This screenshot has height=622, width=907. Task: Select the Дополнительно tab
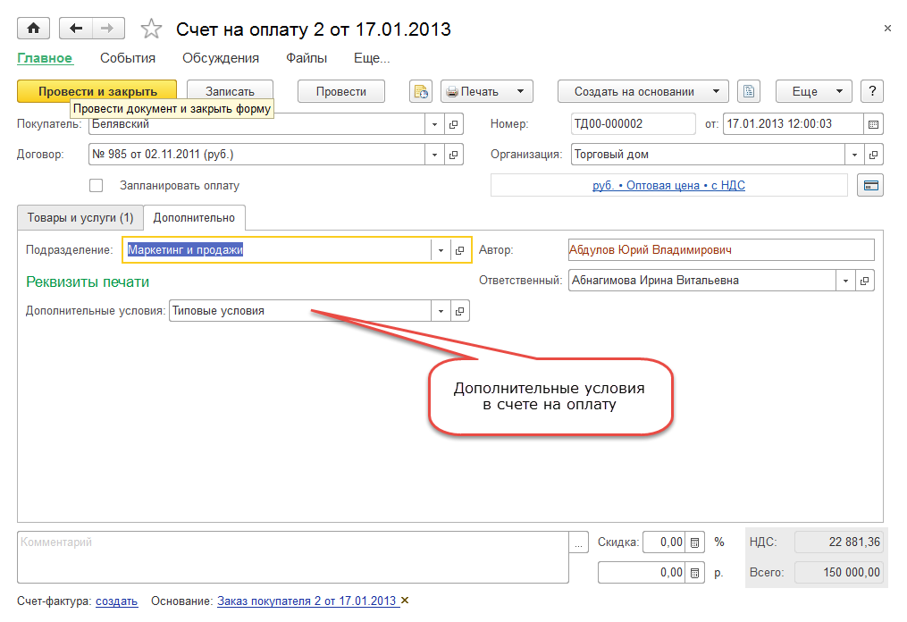click(x=194, y=218)
